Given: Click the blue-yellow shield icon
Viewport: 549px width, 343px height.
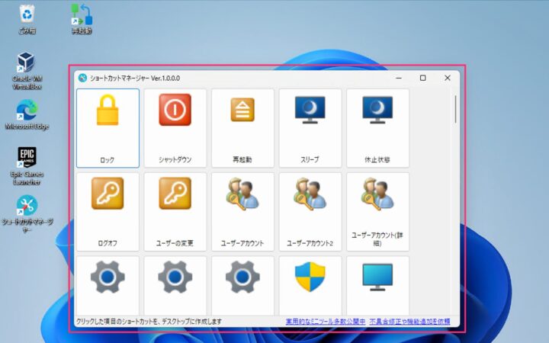Looking at the screenshot, I should (310, 277).
